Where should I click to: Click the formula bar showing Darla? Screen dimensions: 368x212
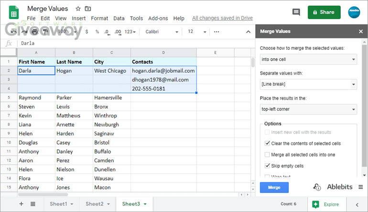pyautogui.click(x=134, y=43)
